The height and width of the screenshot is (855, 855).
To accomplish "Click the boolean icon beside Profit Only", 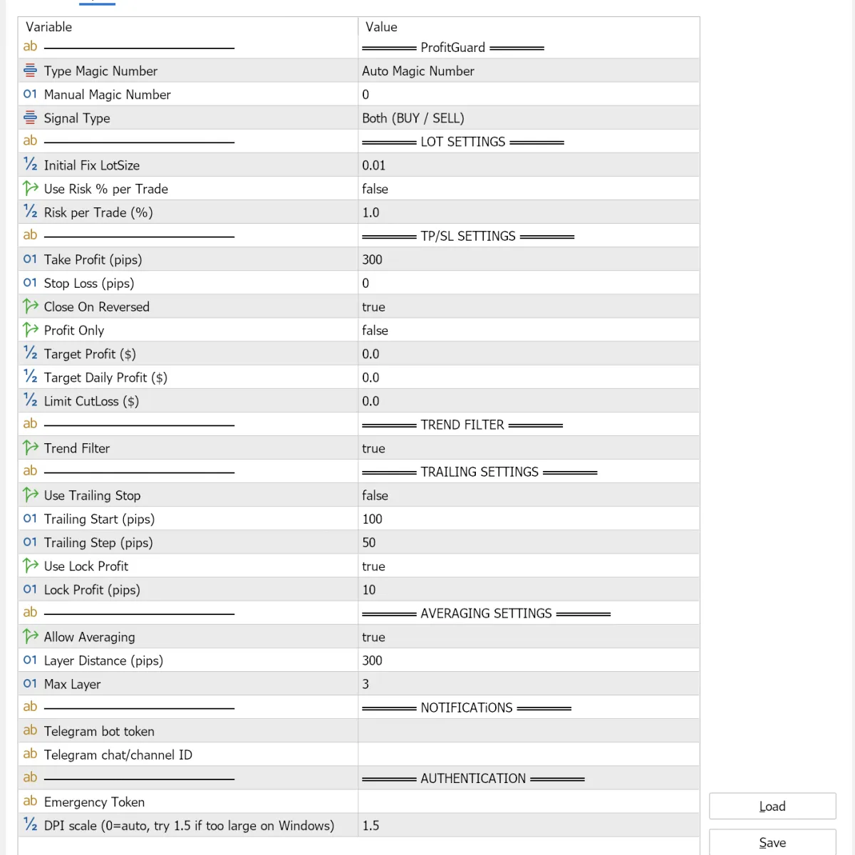I will pyautogui.click(x=30, y=330).
